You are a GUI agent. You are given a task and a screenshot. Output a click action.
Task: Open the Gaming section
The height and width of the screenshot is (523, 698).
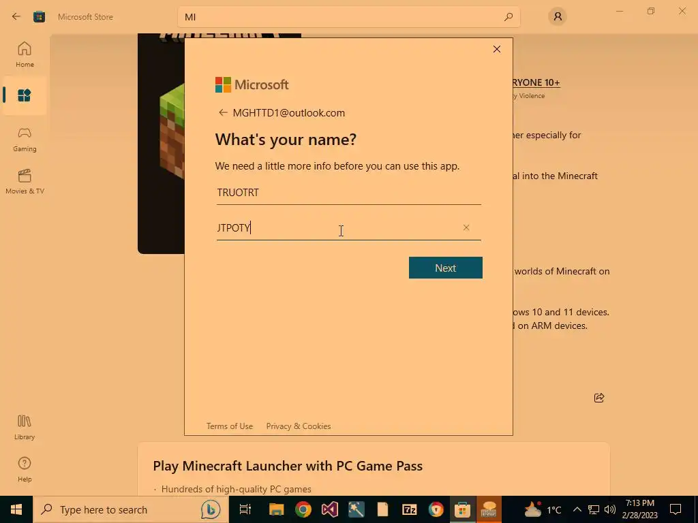[25, 140]
